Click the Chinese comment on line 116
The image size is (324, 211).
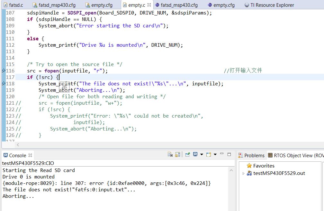[x=243, y=71]
